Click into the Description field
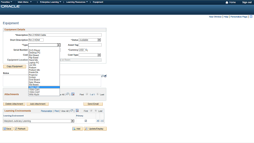The height and width of the screenshot is (143, 254). point(65,35)
